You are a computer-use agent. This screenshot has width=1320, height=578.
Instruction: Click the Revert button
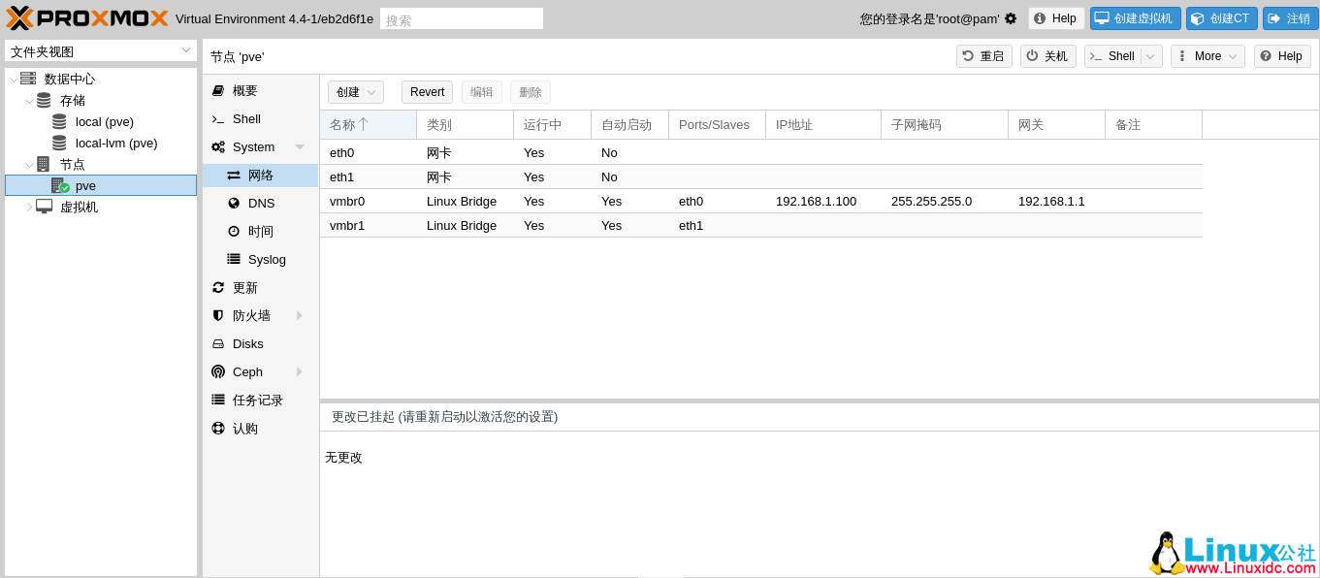[x=427, y=91]
